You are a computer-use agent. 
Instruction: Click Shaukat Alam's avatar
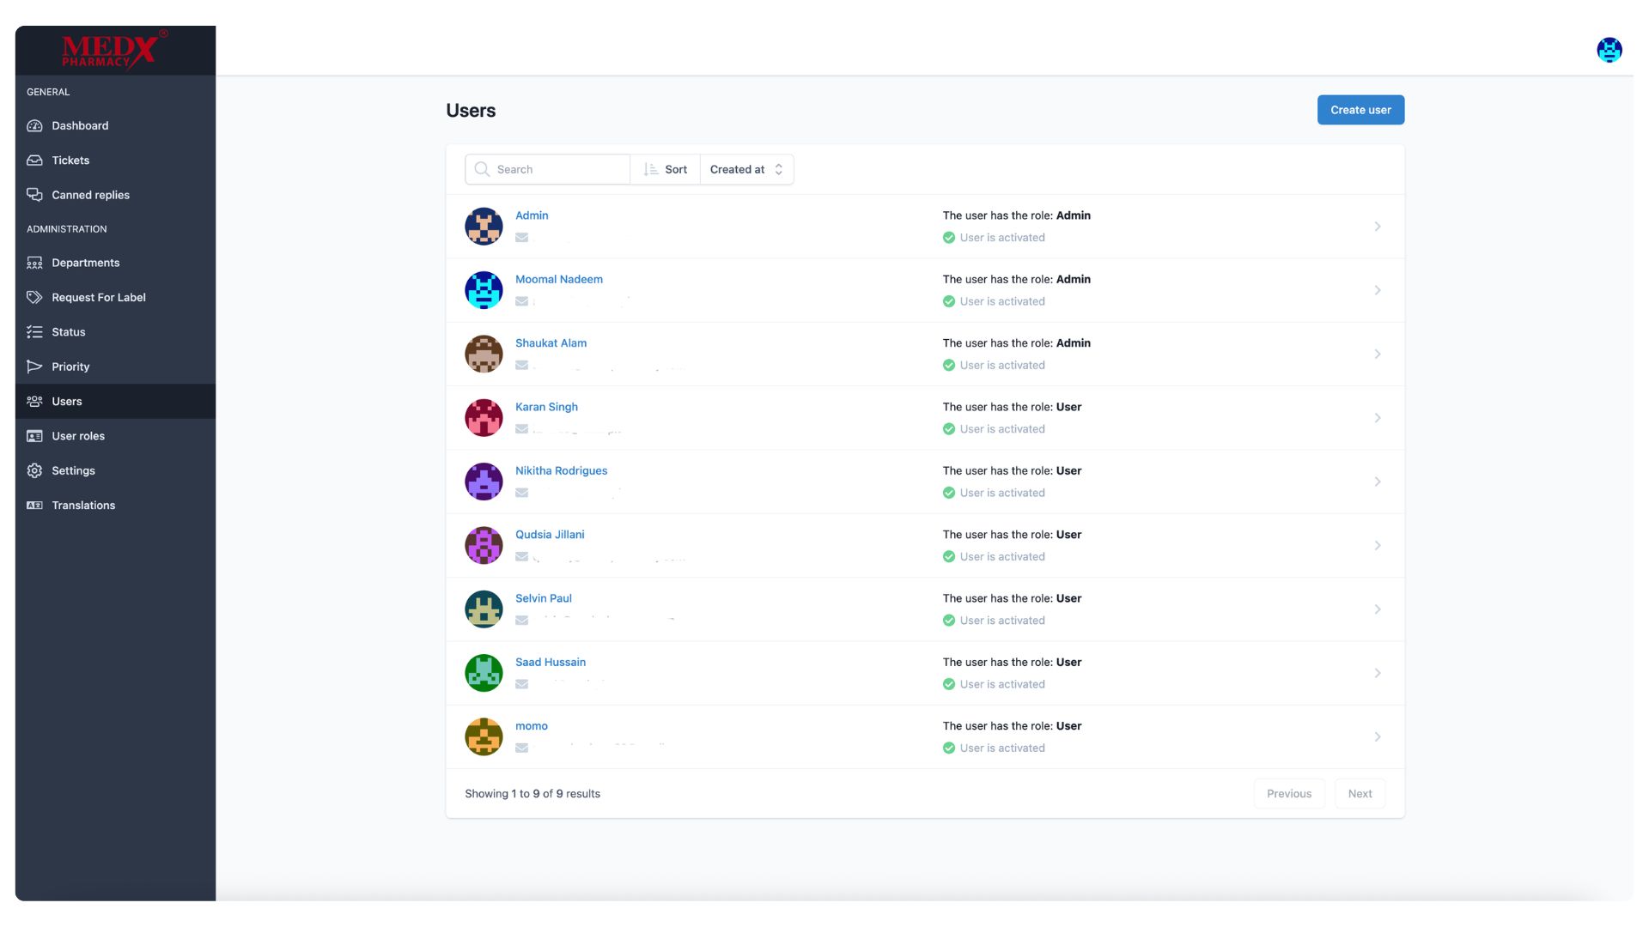tap(484, 354)
